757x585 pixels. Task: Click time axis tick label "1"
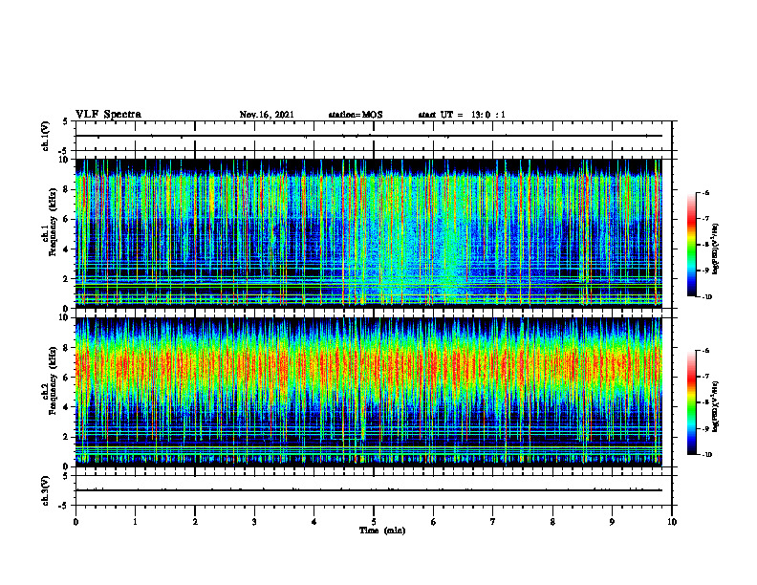(x=135, y=522)
